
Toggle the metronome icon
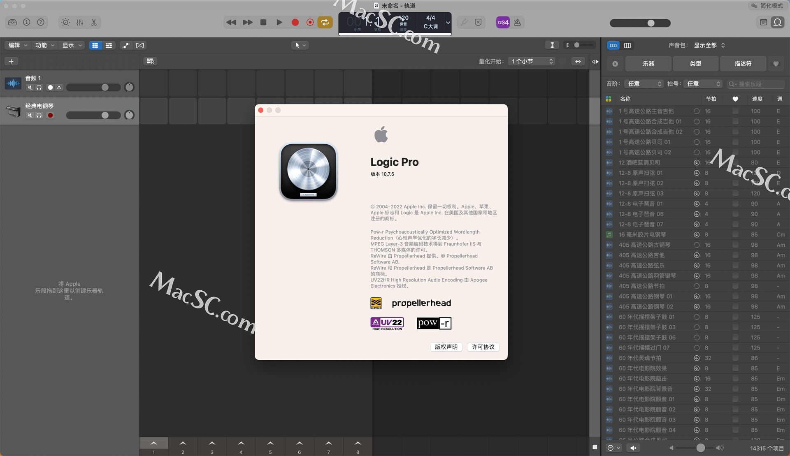tap(518, 22)
